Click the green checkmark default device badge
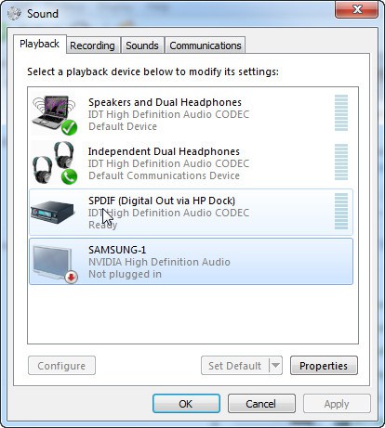 tap(69, 127)
